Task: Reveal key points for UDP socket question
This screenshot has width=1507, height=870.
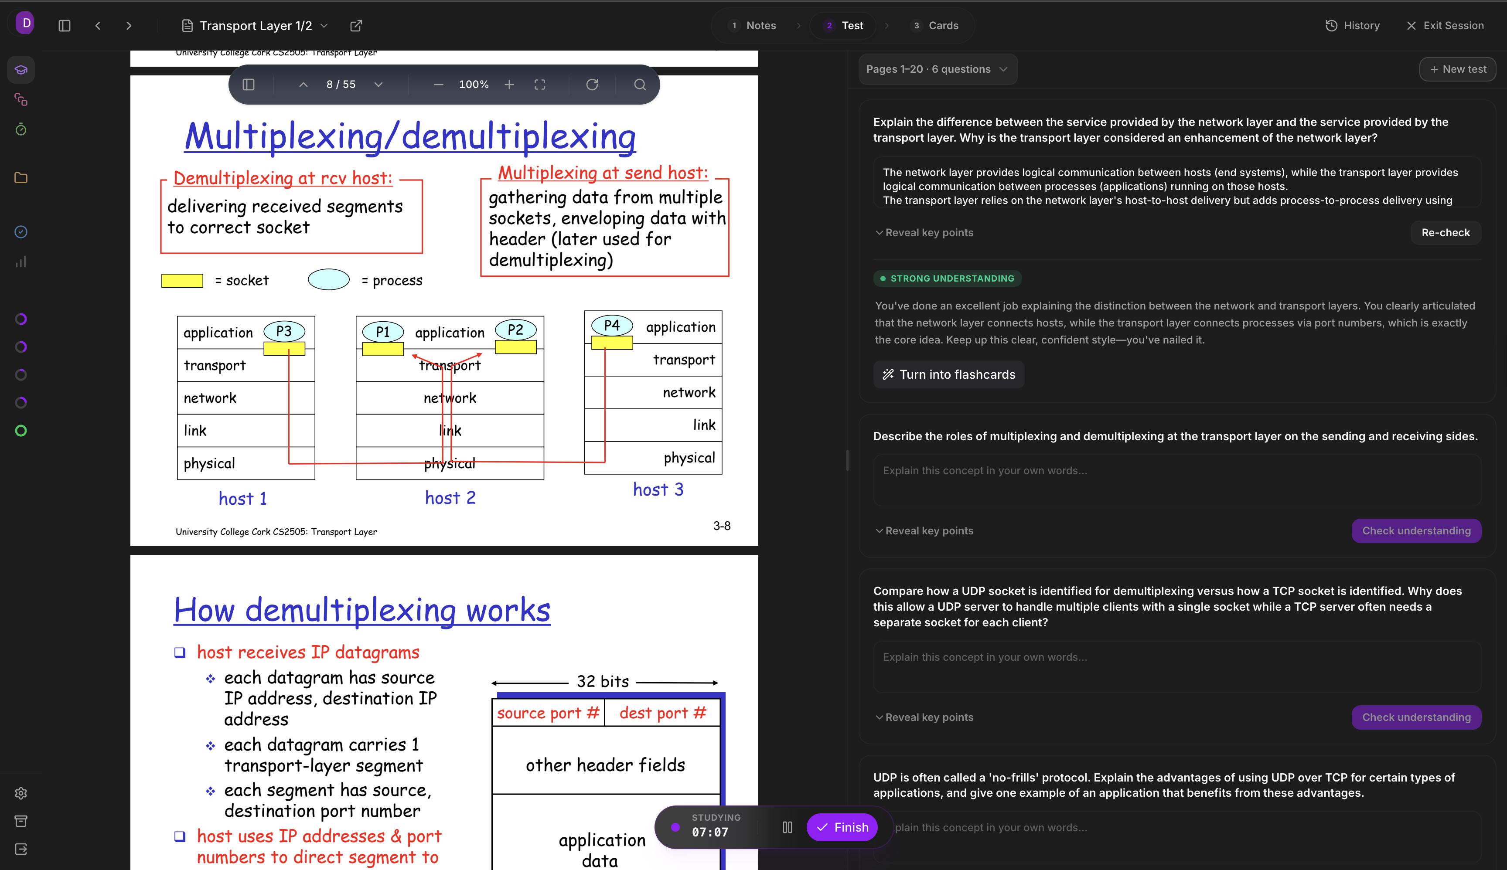Action: pyautogui.click(x=924, y=717)
